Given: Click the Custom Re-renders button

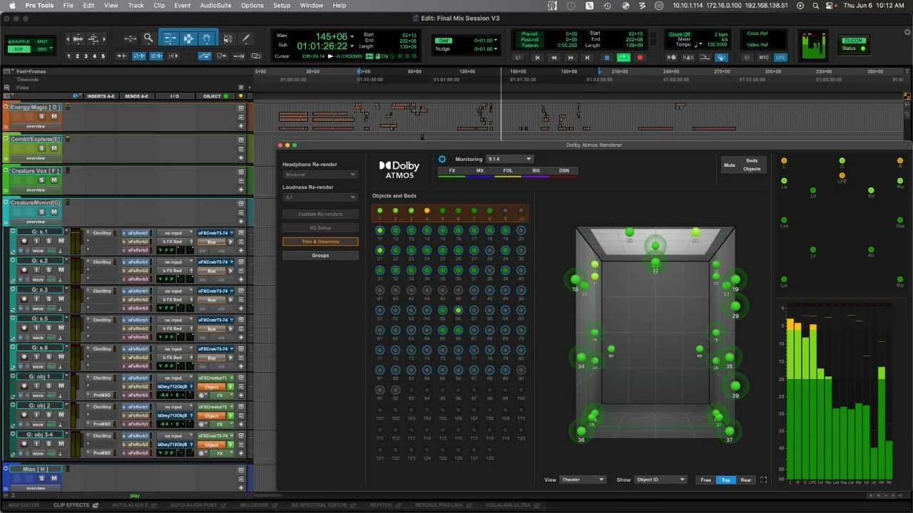Looking at the screenshot, I should click(x=320, y=214).
